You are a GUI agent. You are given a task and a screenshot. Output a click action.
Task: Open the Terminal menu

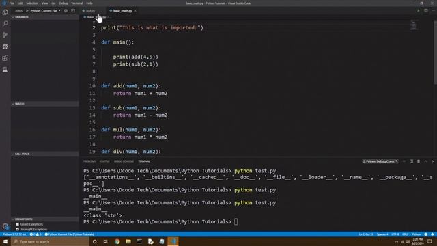[x=77, y=3]
